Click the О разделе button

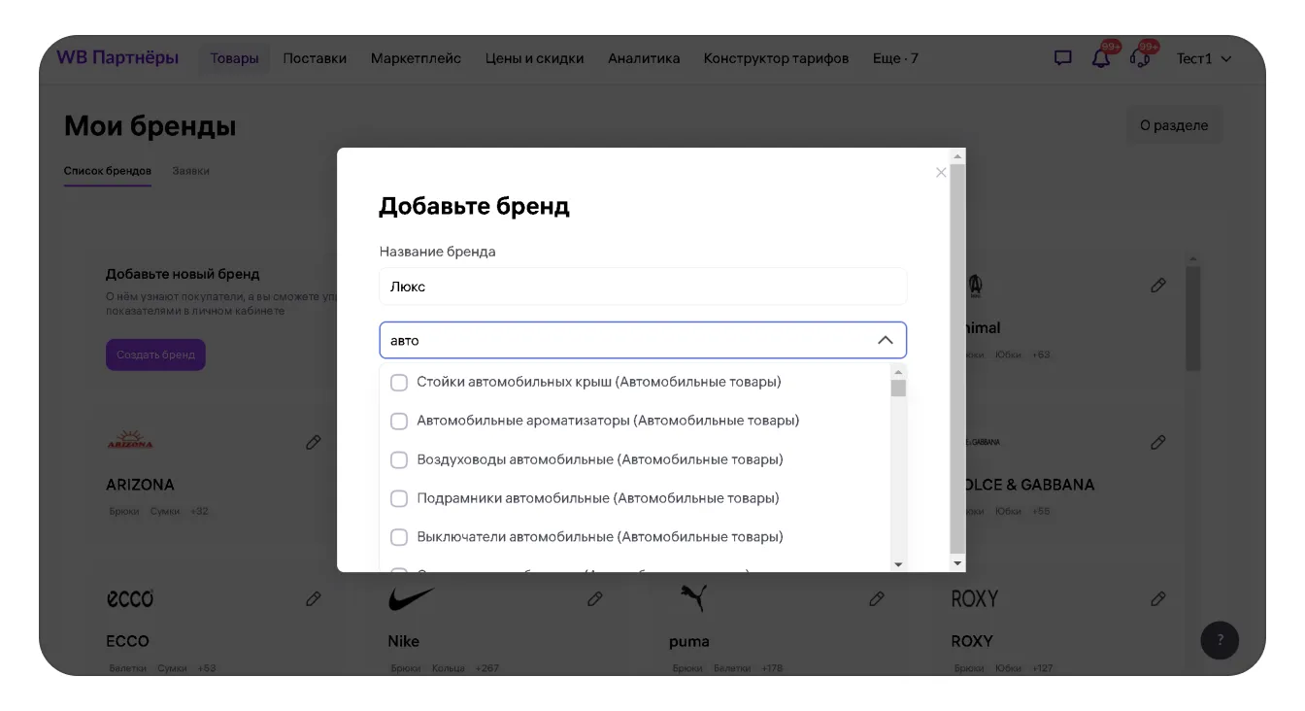[x=1173, y=125]
